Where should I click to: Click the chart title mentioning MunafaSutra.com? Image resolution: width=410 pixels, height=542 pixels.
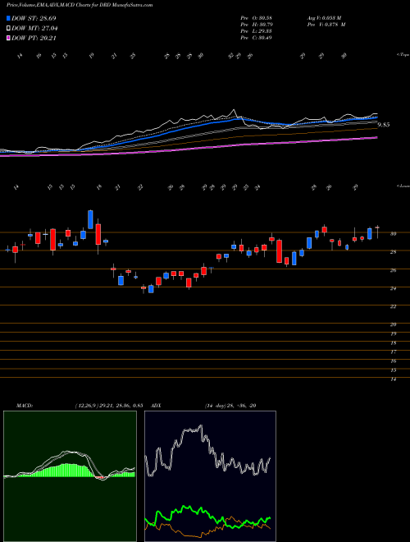80,5
